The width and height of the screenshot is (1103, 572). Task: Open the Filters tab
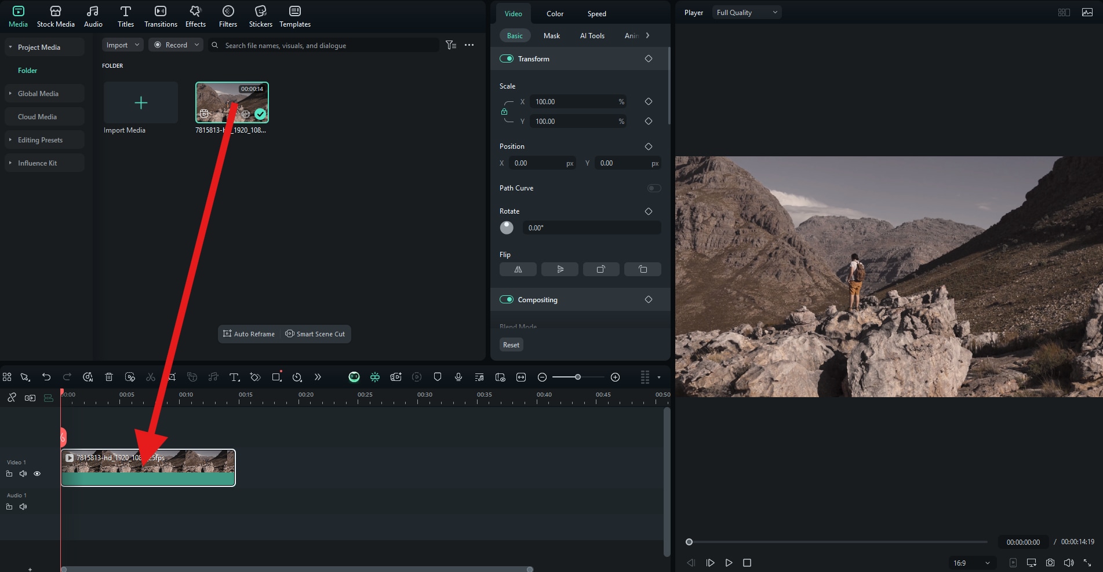click(228, 17)
